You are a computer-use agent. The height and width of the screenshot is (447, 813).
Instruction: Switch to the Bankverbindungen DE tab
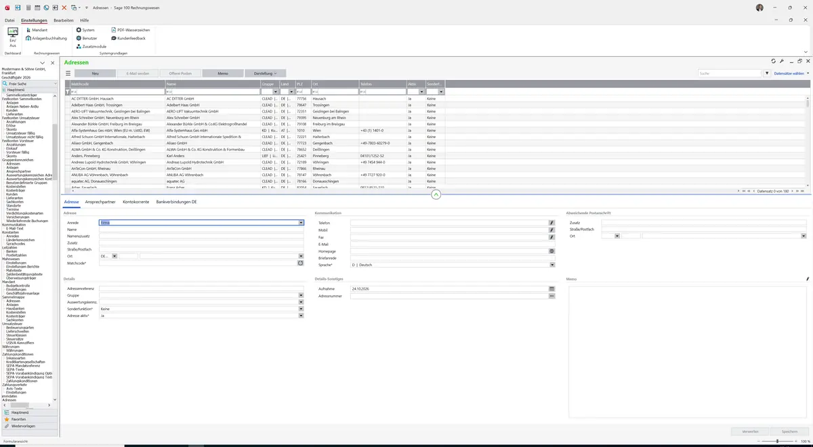[x=176, y=202]
